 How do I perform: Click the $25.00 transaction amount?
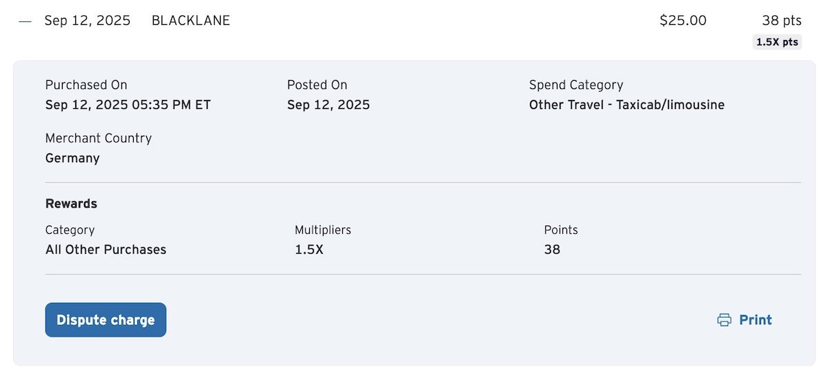click(682, 21)
